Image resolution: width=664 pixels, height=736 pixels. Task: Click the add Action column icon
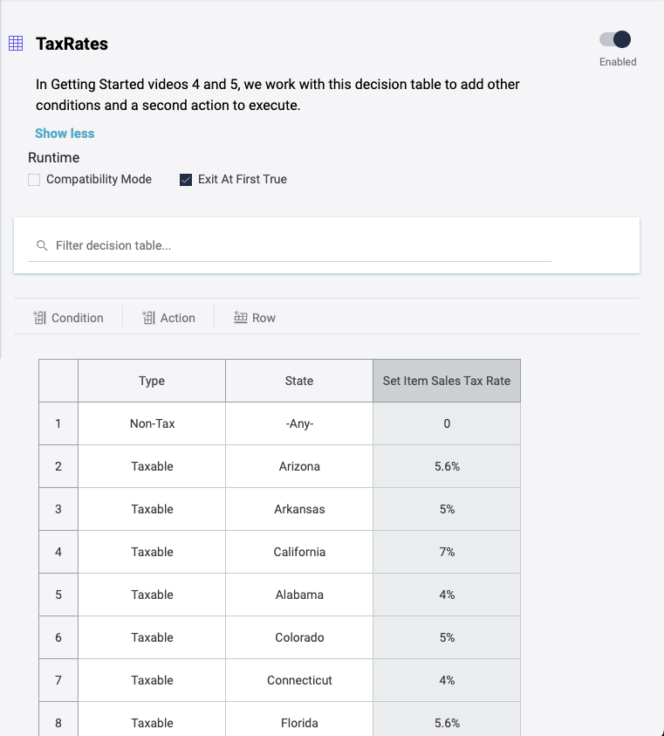(148, 318)
